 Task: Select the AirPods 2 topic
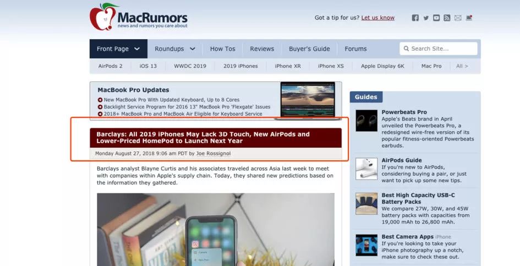coord(110,66)
